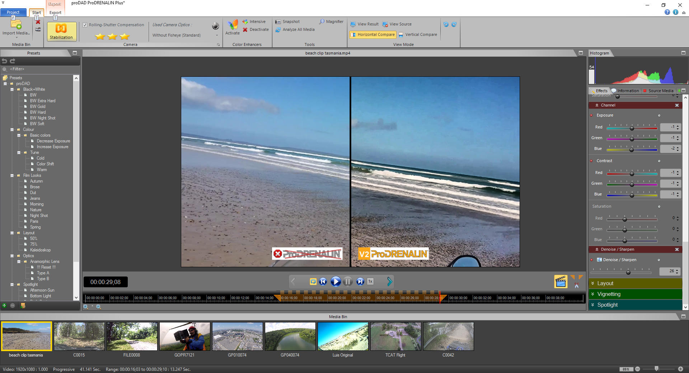This screenshot has width=689, height=373.
Task: Click the clapperboard export icon
Action: [x=561, y=282]
